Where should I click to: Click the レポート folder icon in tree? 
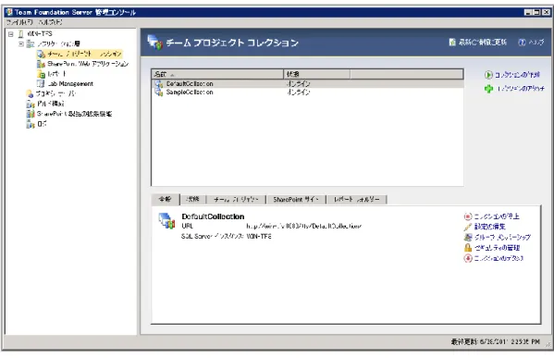41,74
